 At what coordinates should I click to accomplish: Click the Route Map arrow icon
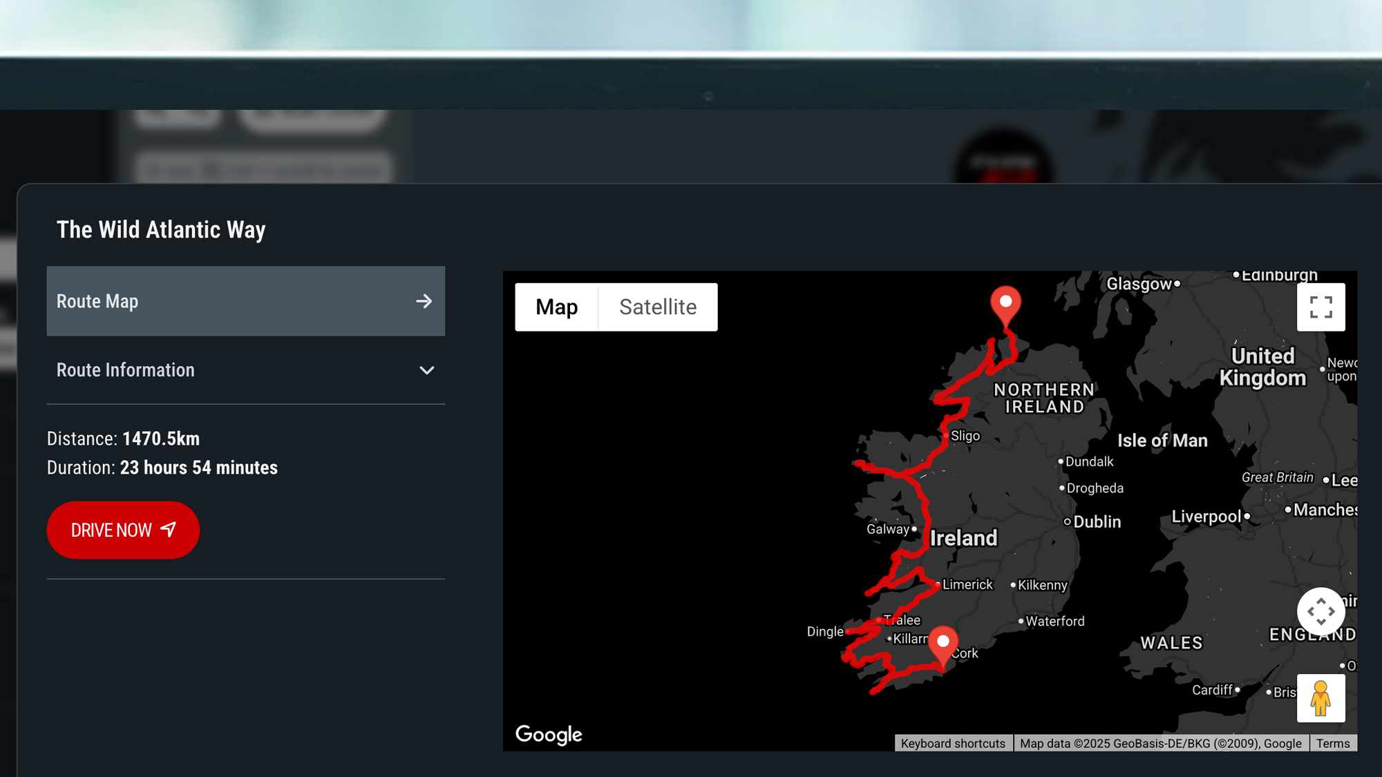[x=424, y=301]
